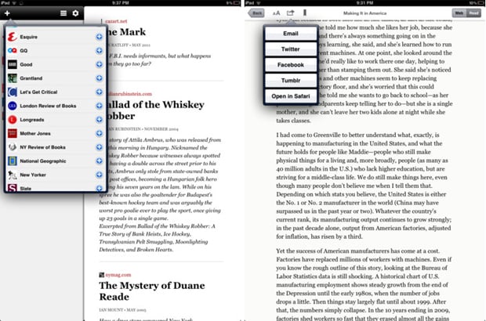Image resolution: width=486 pixels, height=321 pixels.
Task: Select the Mother Jones list row label
Action: pos(35,133)
